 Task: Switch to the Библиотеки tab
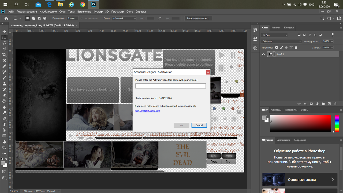tap(283, 140)
